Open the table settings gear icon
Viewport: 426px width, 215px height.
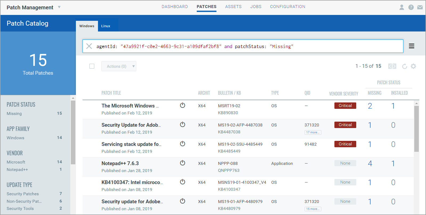tap(413, 66)
